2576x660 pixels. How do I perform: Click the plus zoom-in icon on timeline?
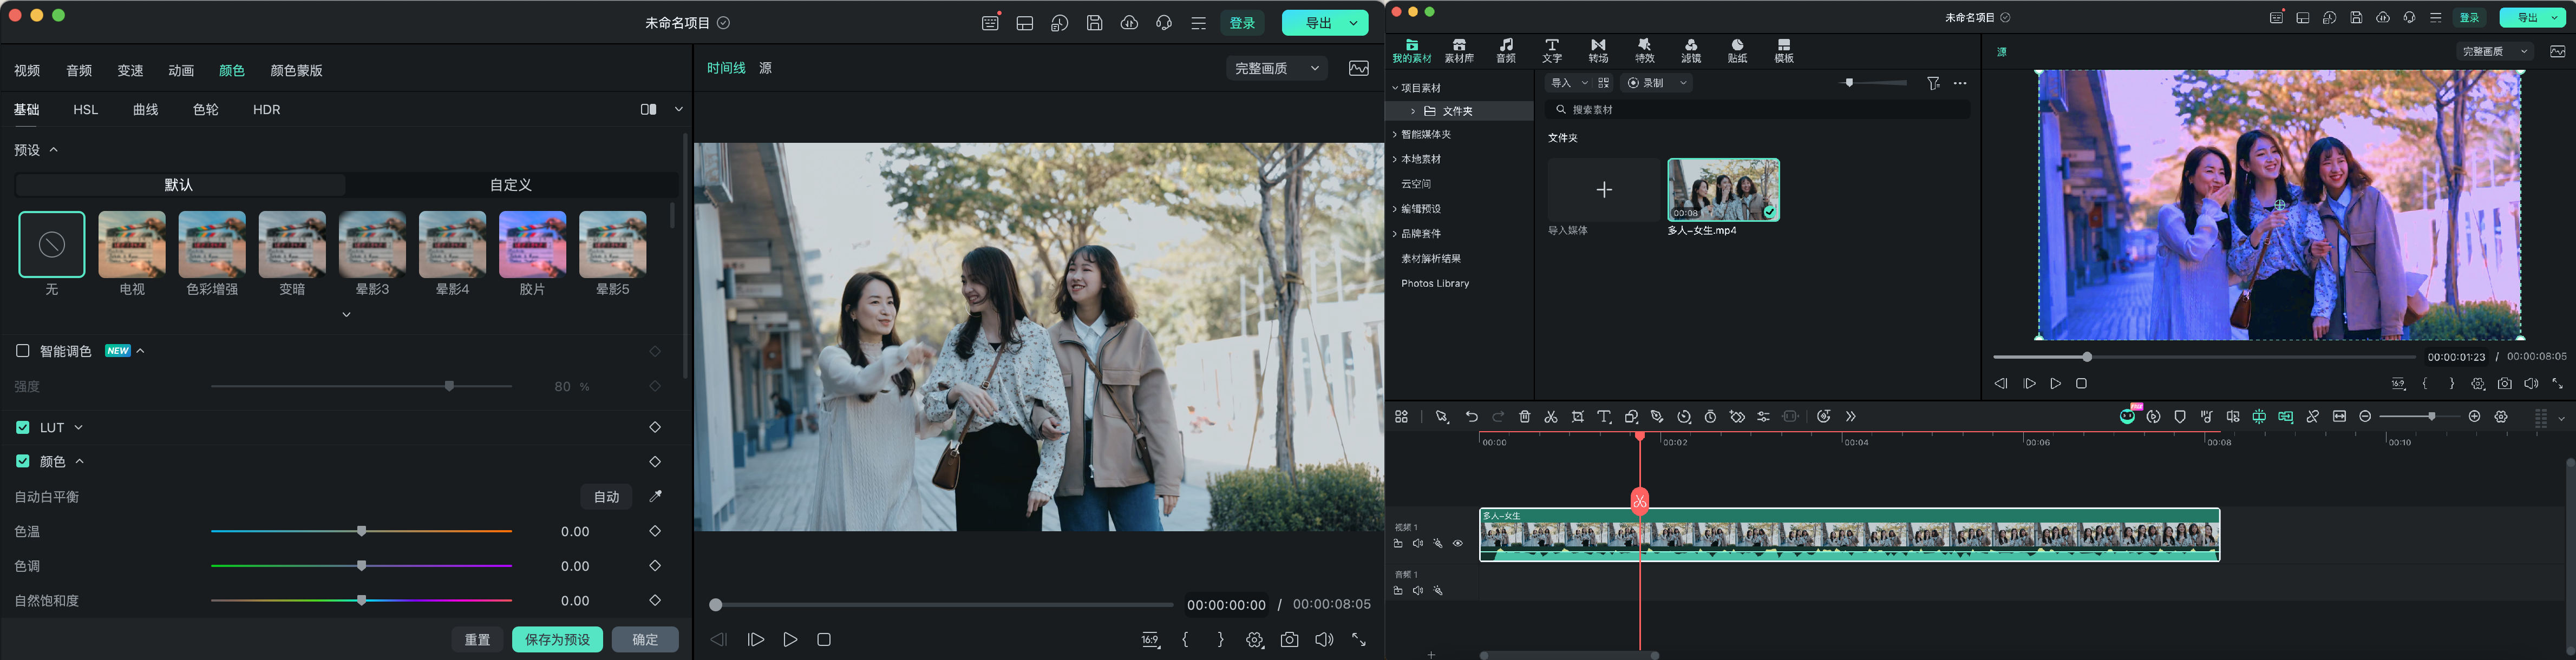point(2475,417)
